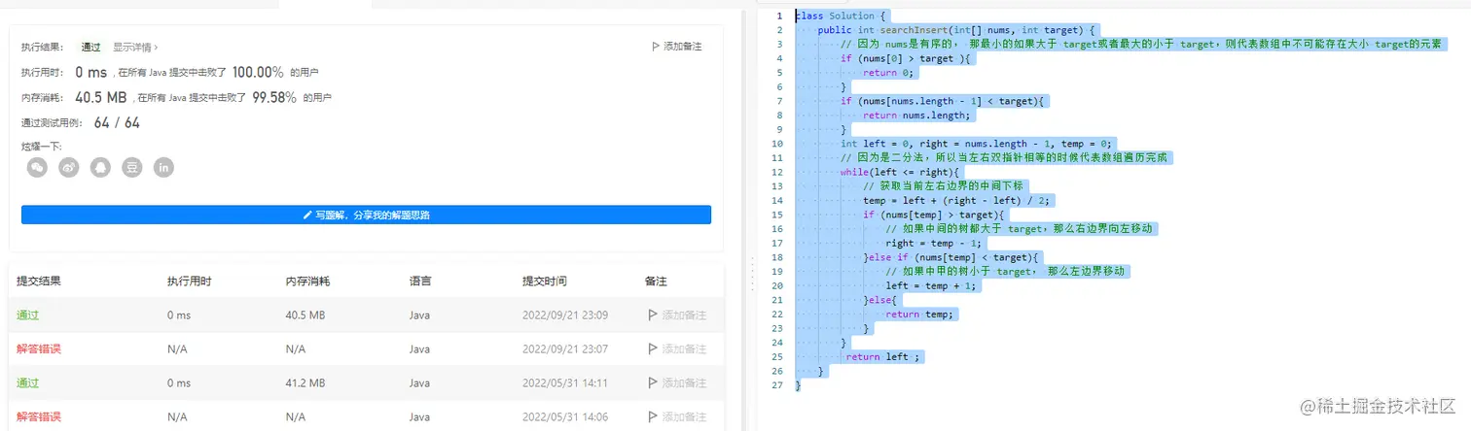
Task: Click the 64 / 64 test cases value
Action: click(x=117, y=123)
